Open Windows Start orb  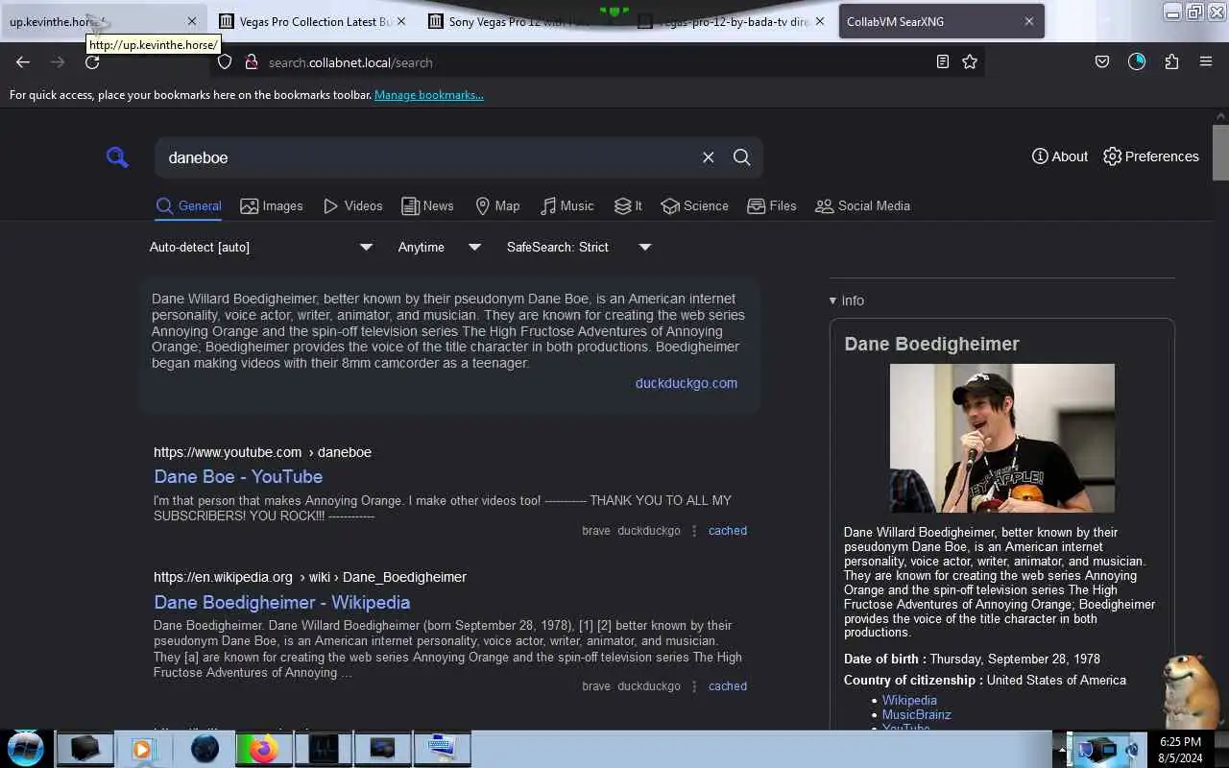[26, 749]
